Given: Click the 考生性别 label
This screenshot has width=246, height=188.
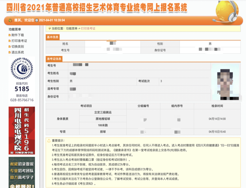Looking at the screenshot, I should (x=53, y=81).
